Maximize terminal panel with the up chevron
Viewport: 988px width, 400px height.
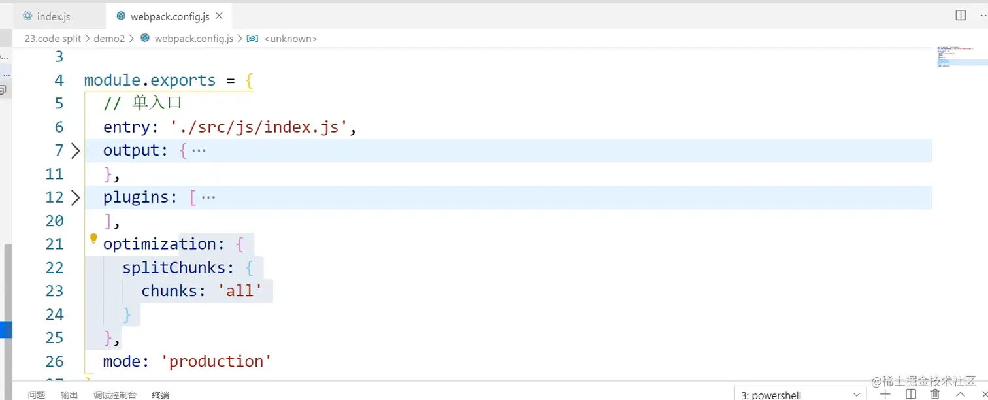coord(961,394)
